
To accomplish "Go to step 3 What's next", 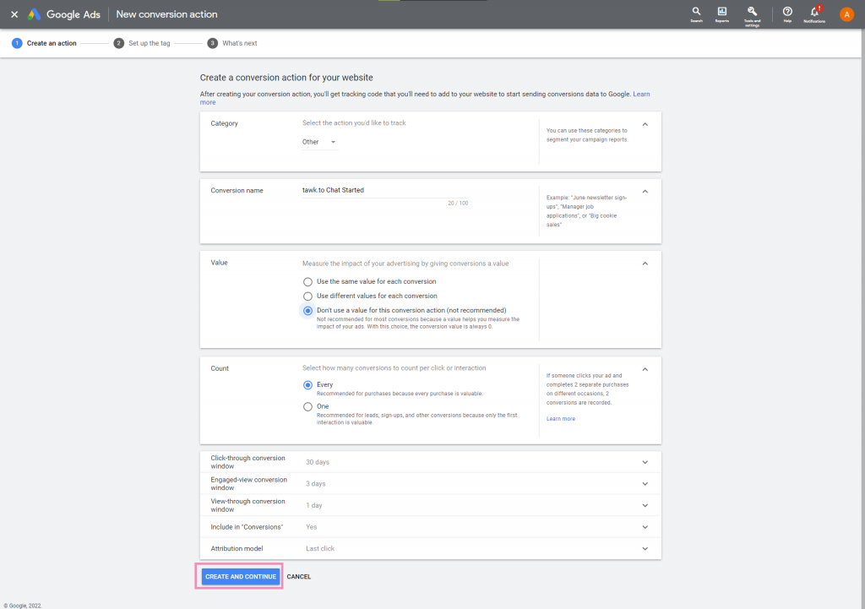I will tap(231, 43).
